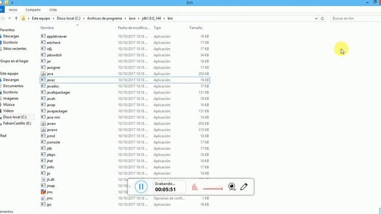Select the 'jhat' file name
This screenshot has height=214, width=381.
tap(50, 161)
